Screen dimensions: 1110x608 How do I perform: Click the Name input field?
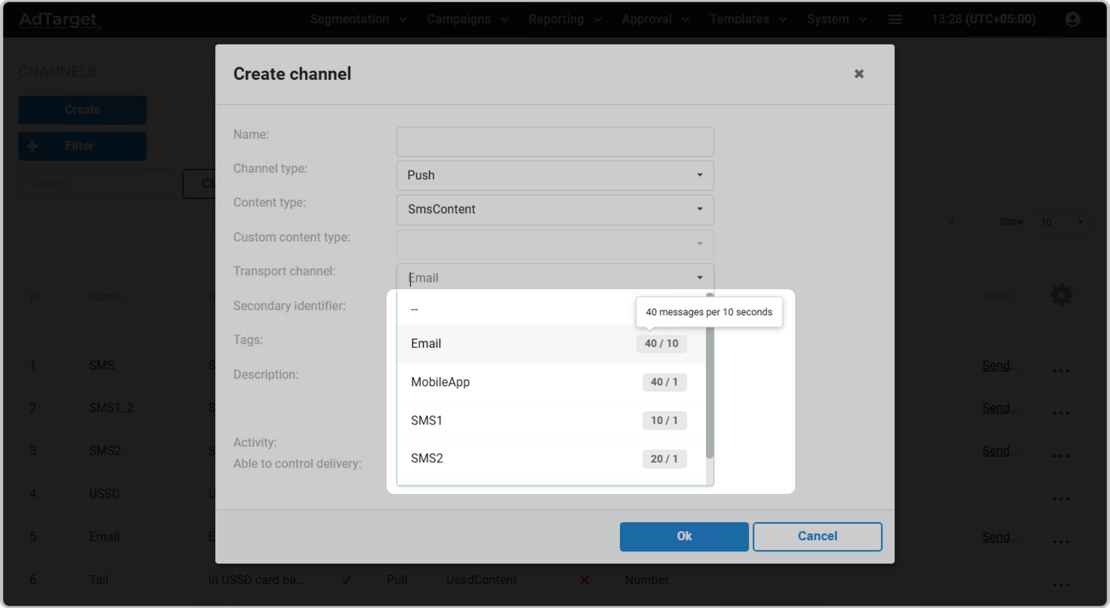(x=555, y=141)
